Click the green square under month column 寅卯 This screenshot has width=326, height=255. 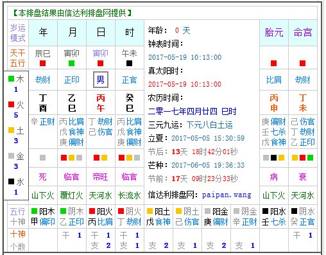click(x=71, y=63)
